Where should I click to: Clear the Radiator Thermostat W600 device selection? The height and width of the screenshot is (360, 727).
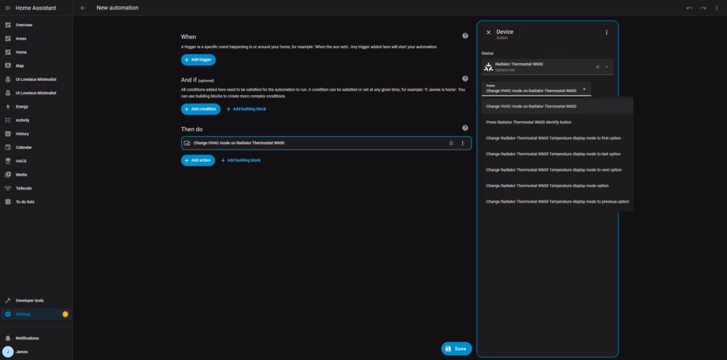click(x=597, y=67)
